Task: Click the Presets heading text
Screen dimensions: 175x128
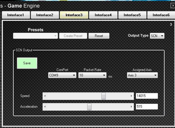Action: [36, 30]
